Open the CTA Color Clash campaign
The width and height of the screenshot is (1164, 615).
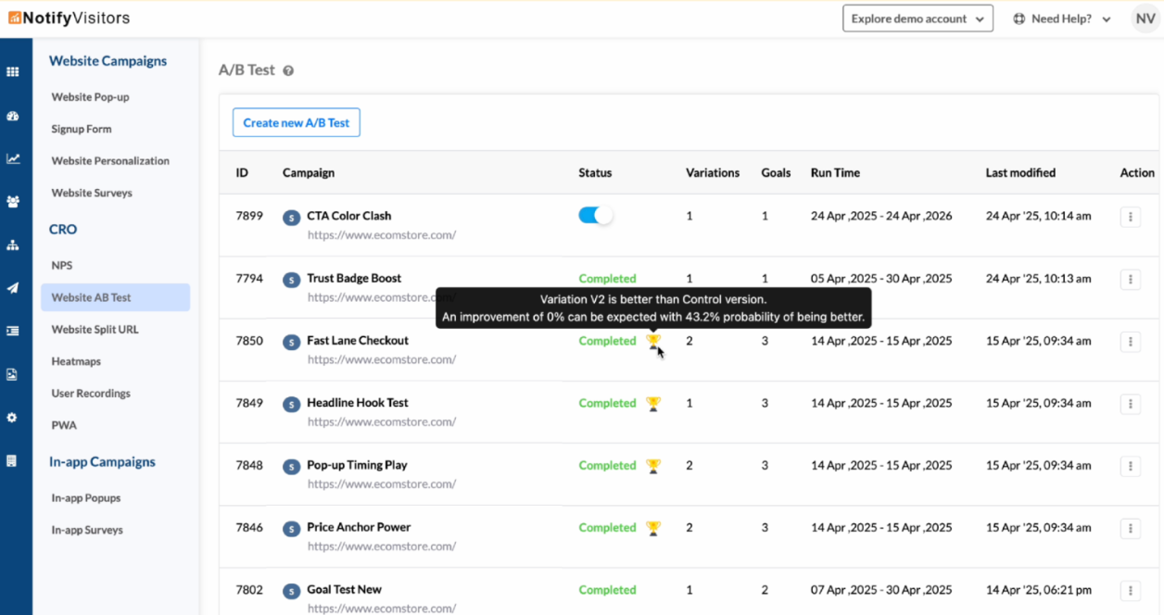pos(349,216)
